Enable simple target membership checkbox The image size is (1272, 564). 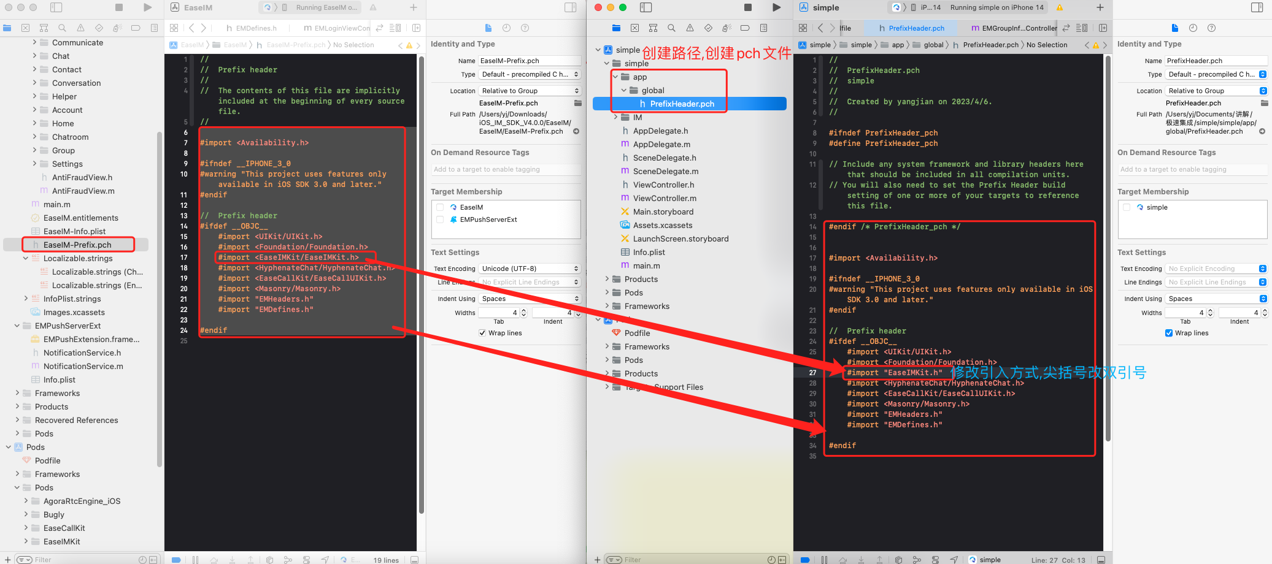click(1127, 207)
